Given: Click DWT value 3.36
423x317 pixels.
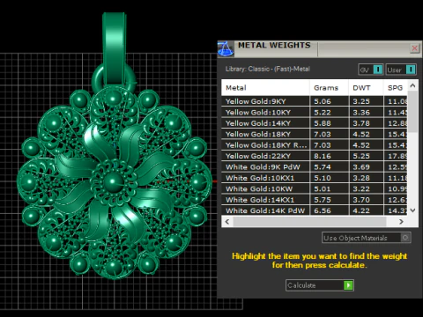Looking at the screenshot, I should 361,112.
